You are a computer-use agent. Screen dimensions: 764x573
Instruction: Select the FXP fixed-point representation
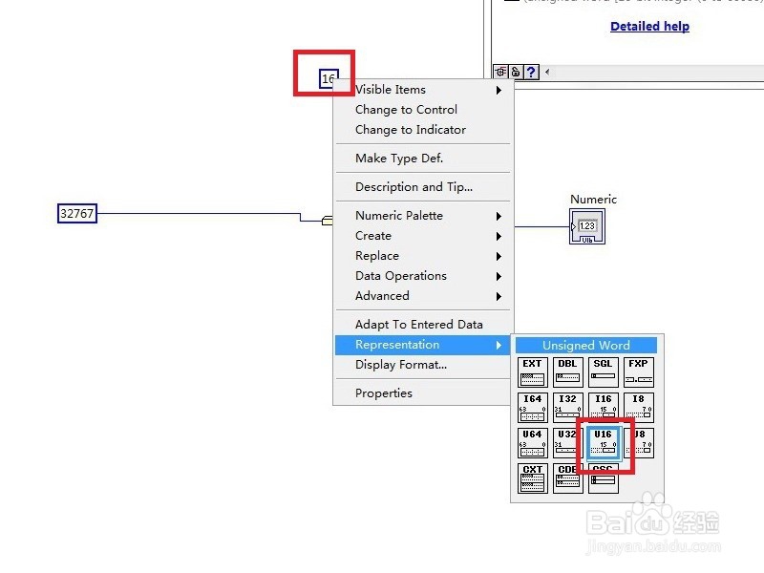click(638, 372)
